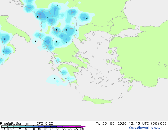Click the 'GFS 0.25' model label
The width and height of the screenshot is (168, 130).
pos(45,124)
